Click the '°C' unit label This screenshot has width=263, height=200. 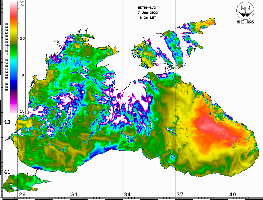22,3
